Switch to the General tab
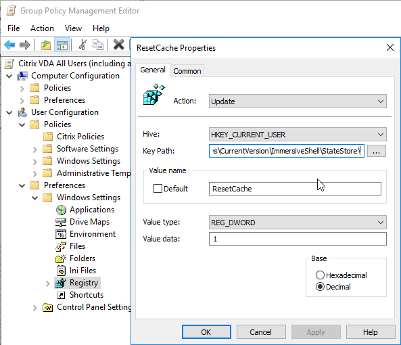This screenshot has height=345, width=401. click(x=153, y=70)
